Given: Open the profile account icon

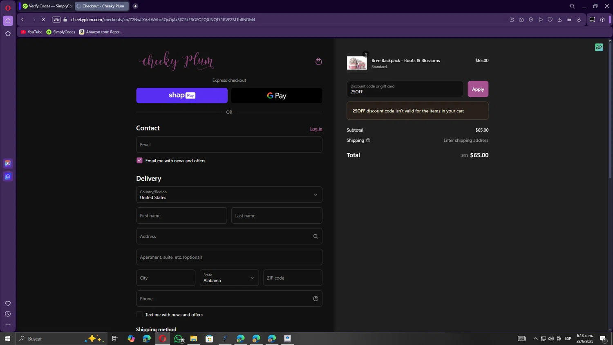Looking at the screenshot, I should [579, 20].
